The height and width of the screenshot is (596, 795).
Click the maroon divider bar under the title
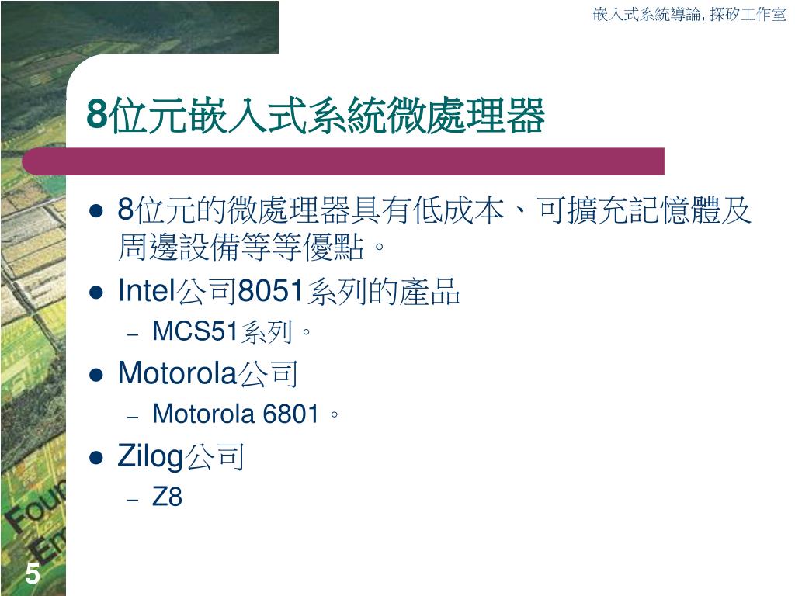(343, 161)
